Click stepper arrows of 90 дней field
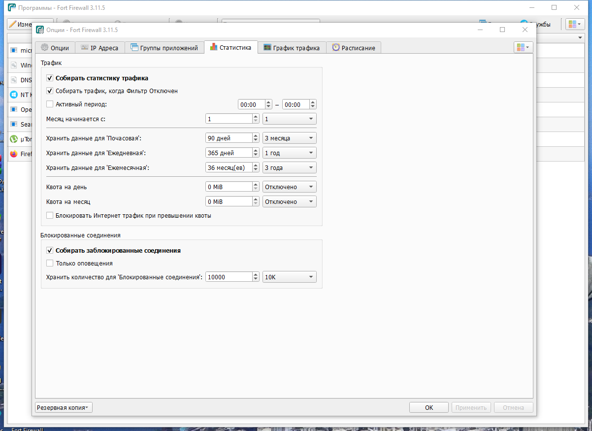 click(256, 138)
